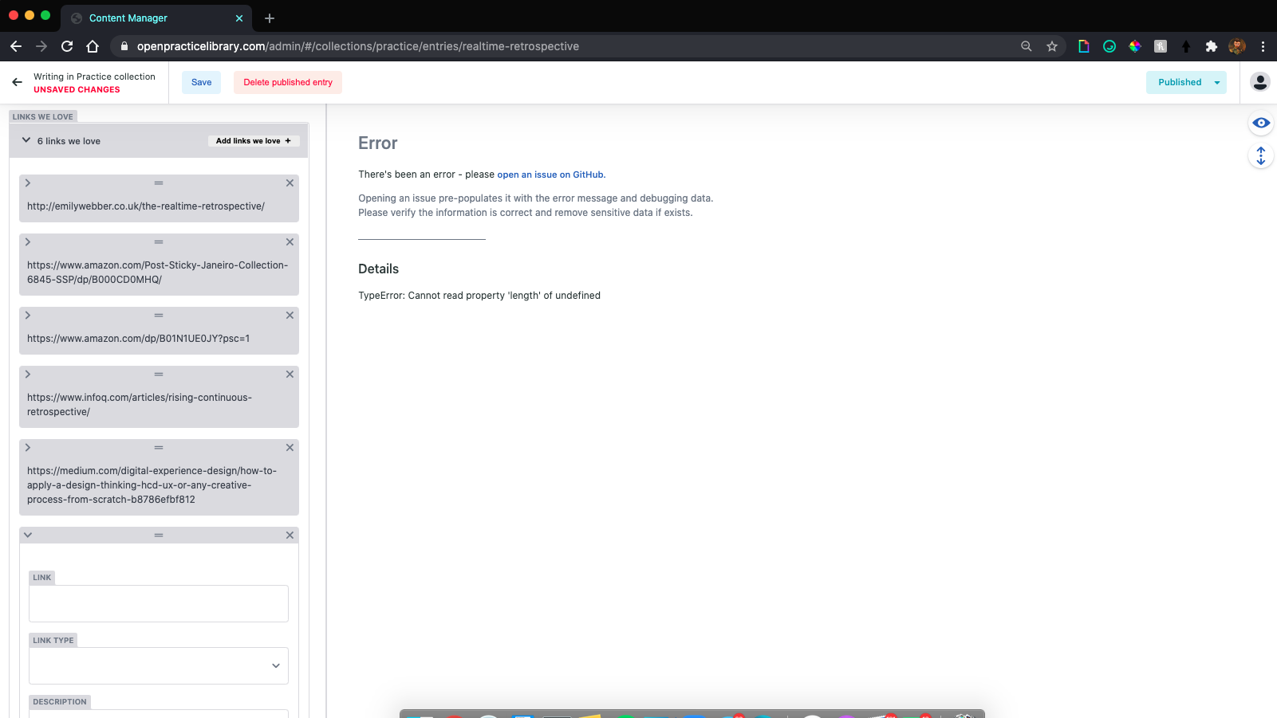Bookmark the page with the star icon

click(x=1051, y=46)
